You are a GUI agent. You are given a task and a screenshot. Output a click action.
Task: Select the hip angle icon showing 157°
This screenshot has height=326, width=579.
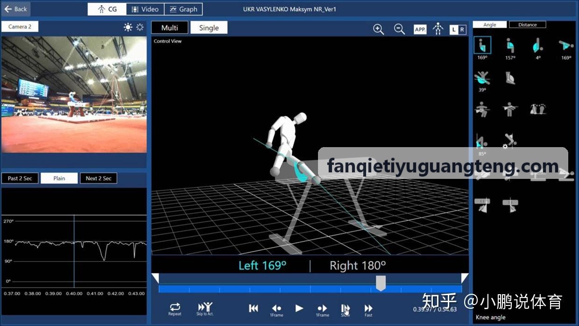(510, 46)
